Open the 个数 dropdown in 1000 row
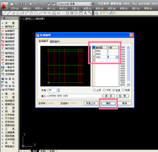This screenshot has width=158, height=152. (x=117, y=57)
